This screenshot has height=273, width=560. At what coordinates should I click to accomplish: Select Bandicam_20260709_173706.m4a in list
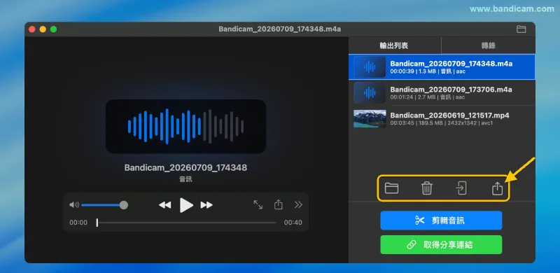click(x=442, y=92)
